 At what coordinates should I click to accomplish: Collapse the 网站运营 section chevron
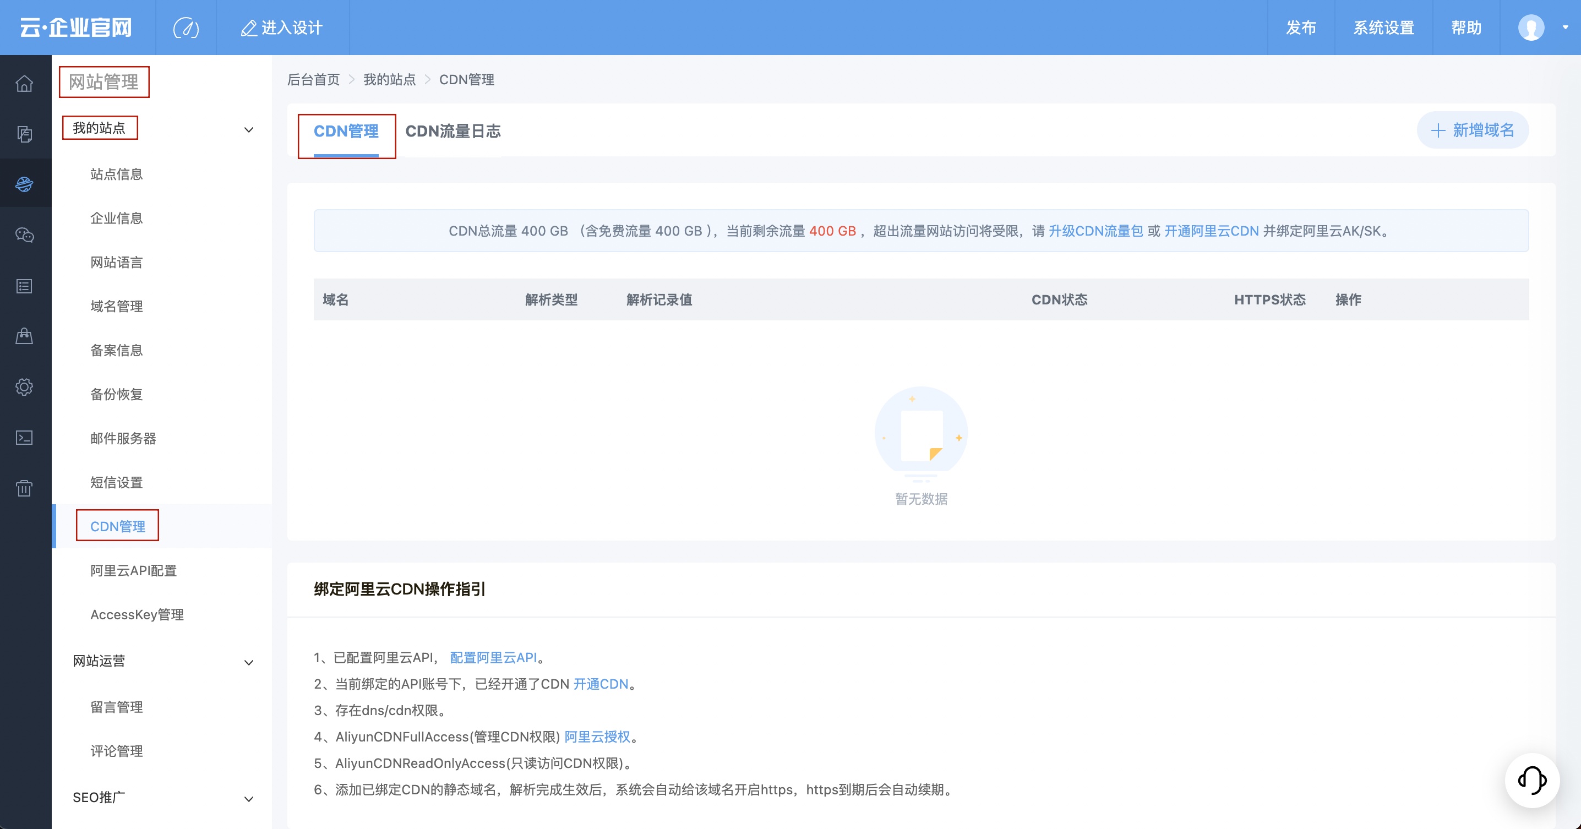coord(249,662)
